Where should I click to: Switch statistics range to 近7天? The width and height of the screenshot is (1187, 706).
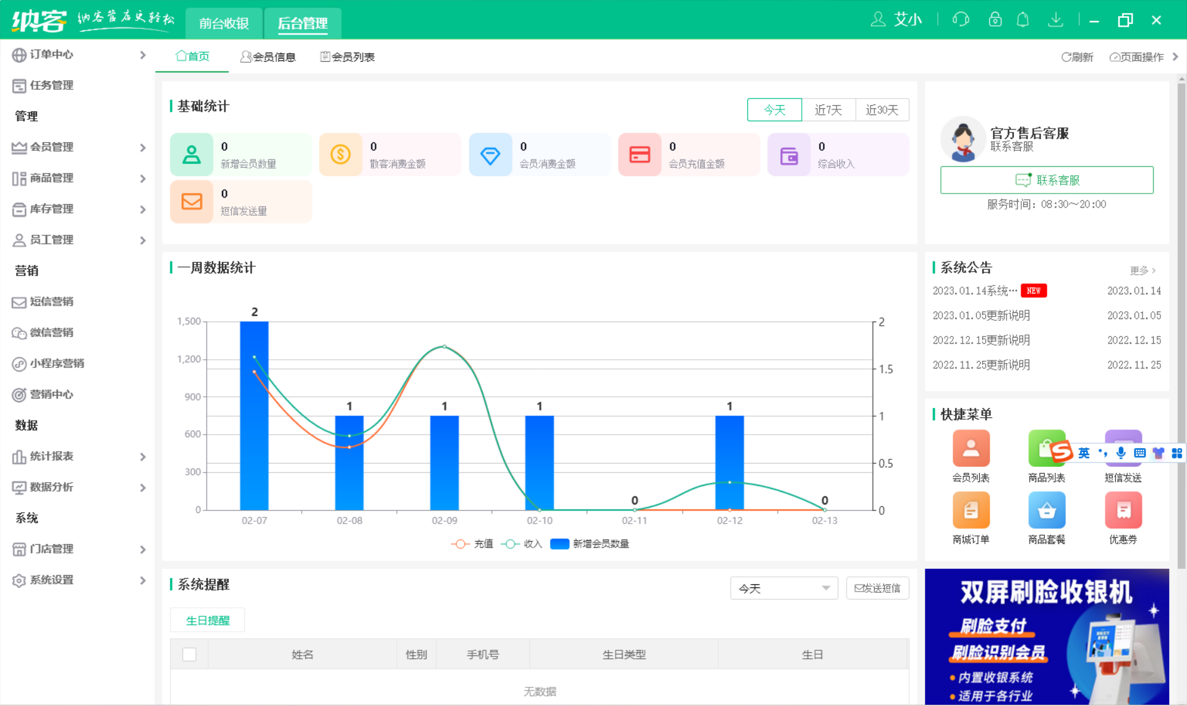coord(828,109)
